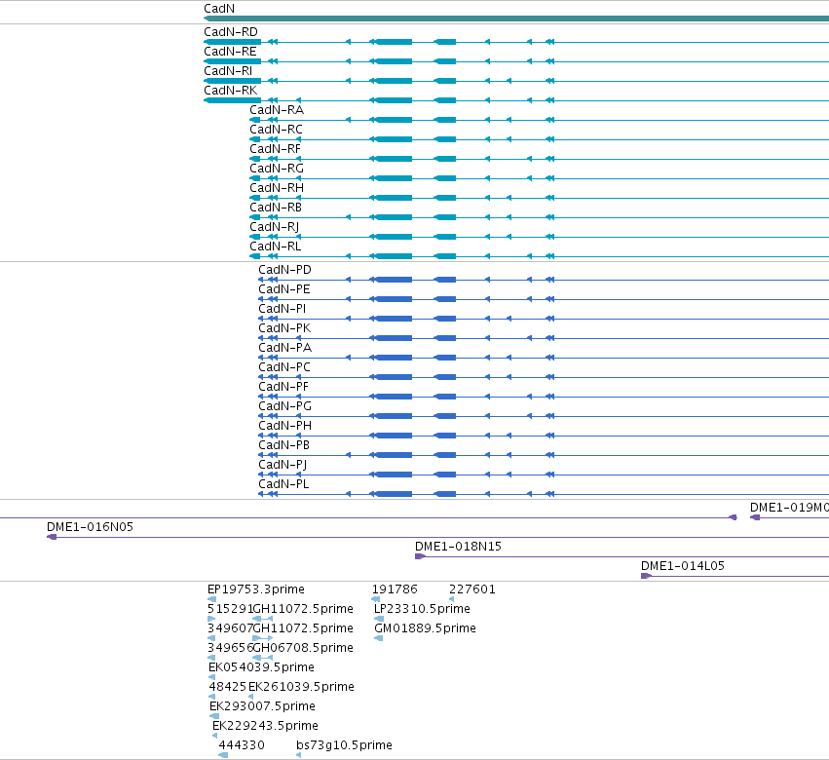Select the CadN-RA transcript label
Screen dimensions: 829x760
(x=277, y=110)
